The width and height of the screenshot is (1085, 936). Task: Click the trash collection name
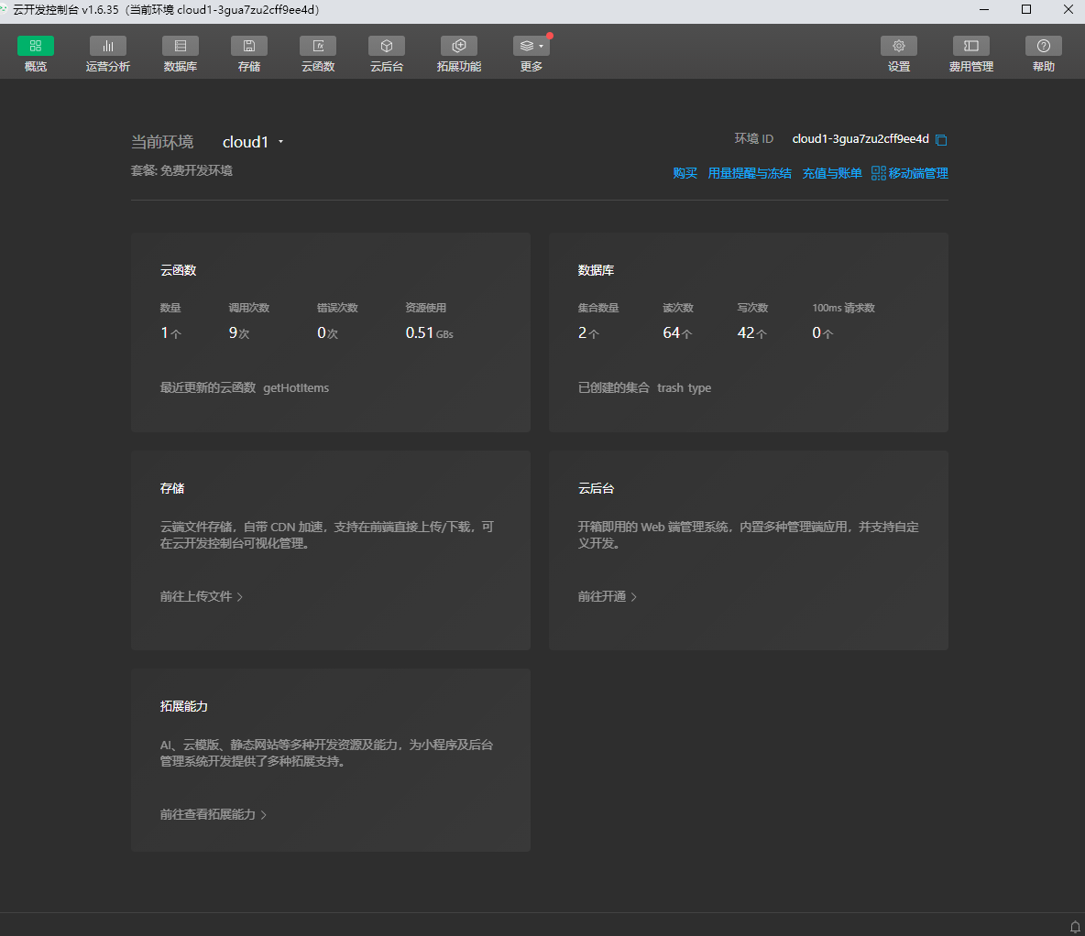point(670,387)
